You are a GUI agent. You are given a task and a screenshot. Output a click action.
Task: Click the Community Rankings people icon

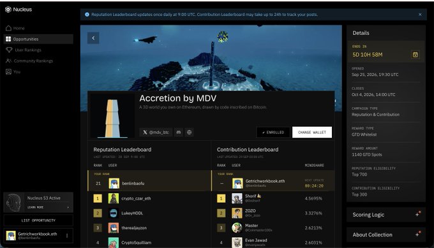(x=8, y=61)
